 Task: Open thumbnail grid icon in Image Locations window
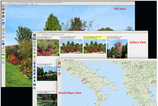point(59,66)
